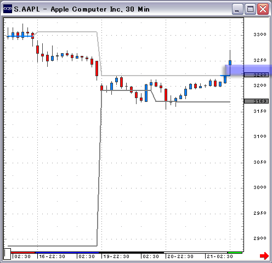Click the blue session bar on the time axis
This screenshot has height=263, width=272.
(x=67, y=253)
